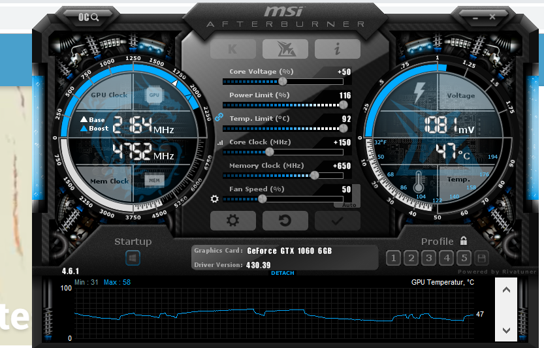Click the thermometer temperature icon

[419, 182]
